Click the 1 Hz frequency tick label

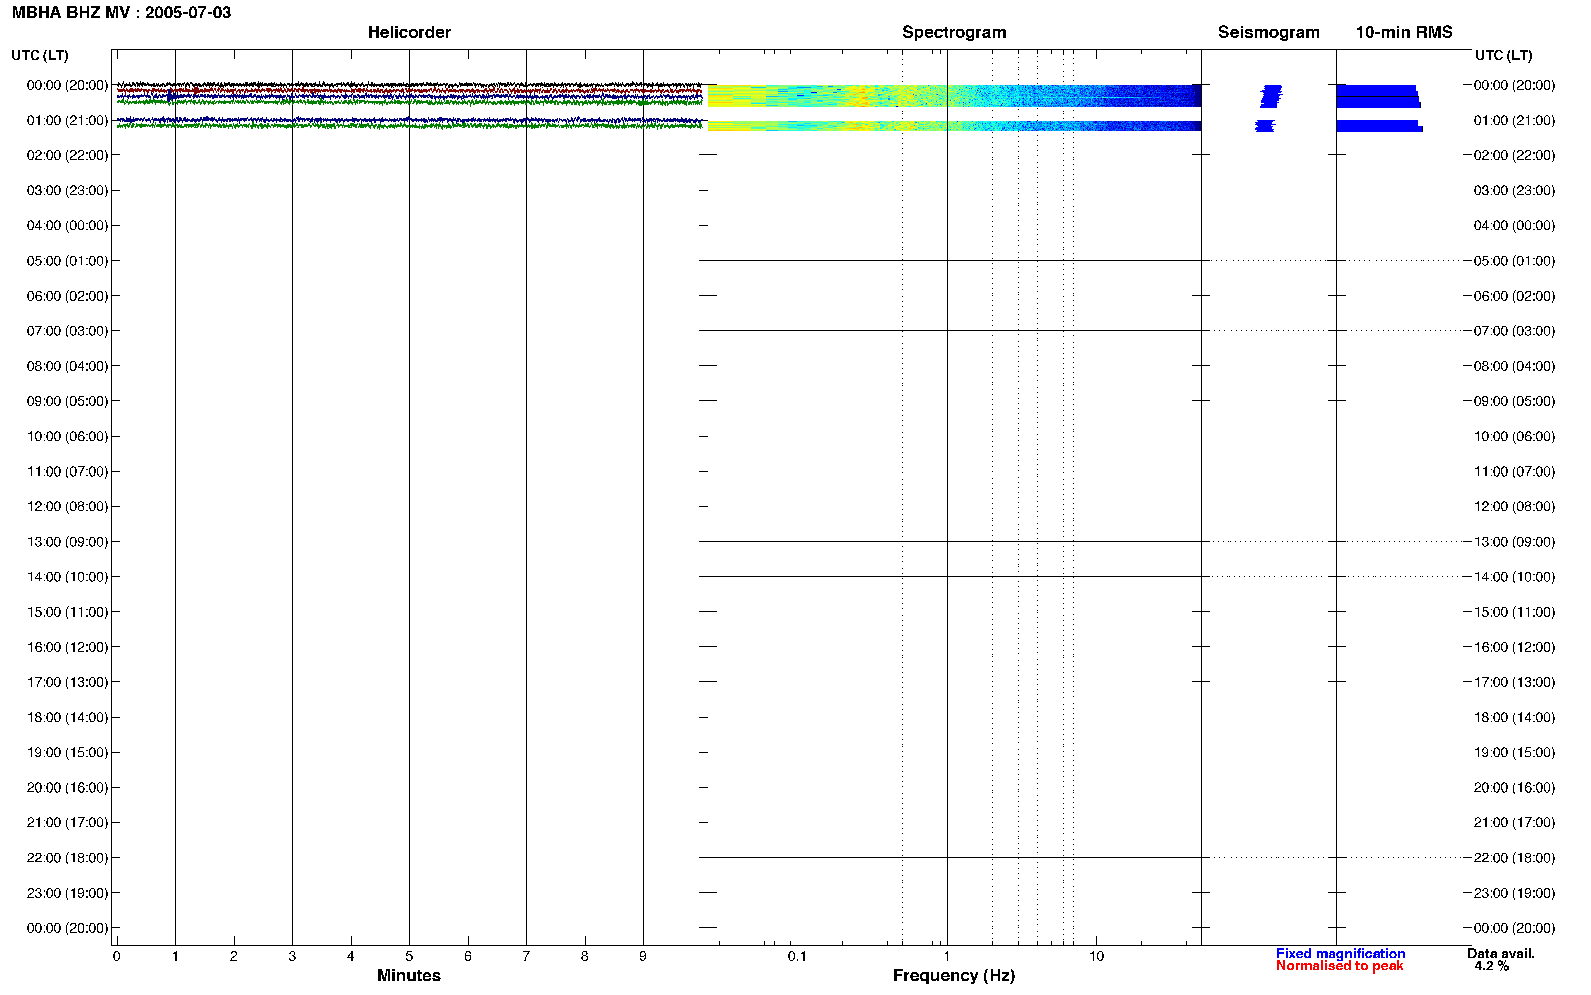tap(947, 956)
